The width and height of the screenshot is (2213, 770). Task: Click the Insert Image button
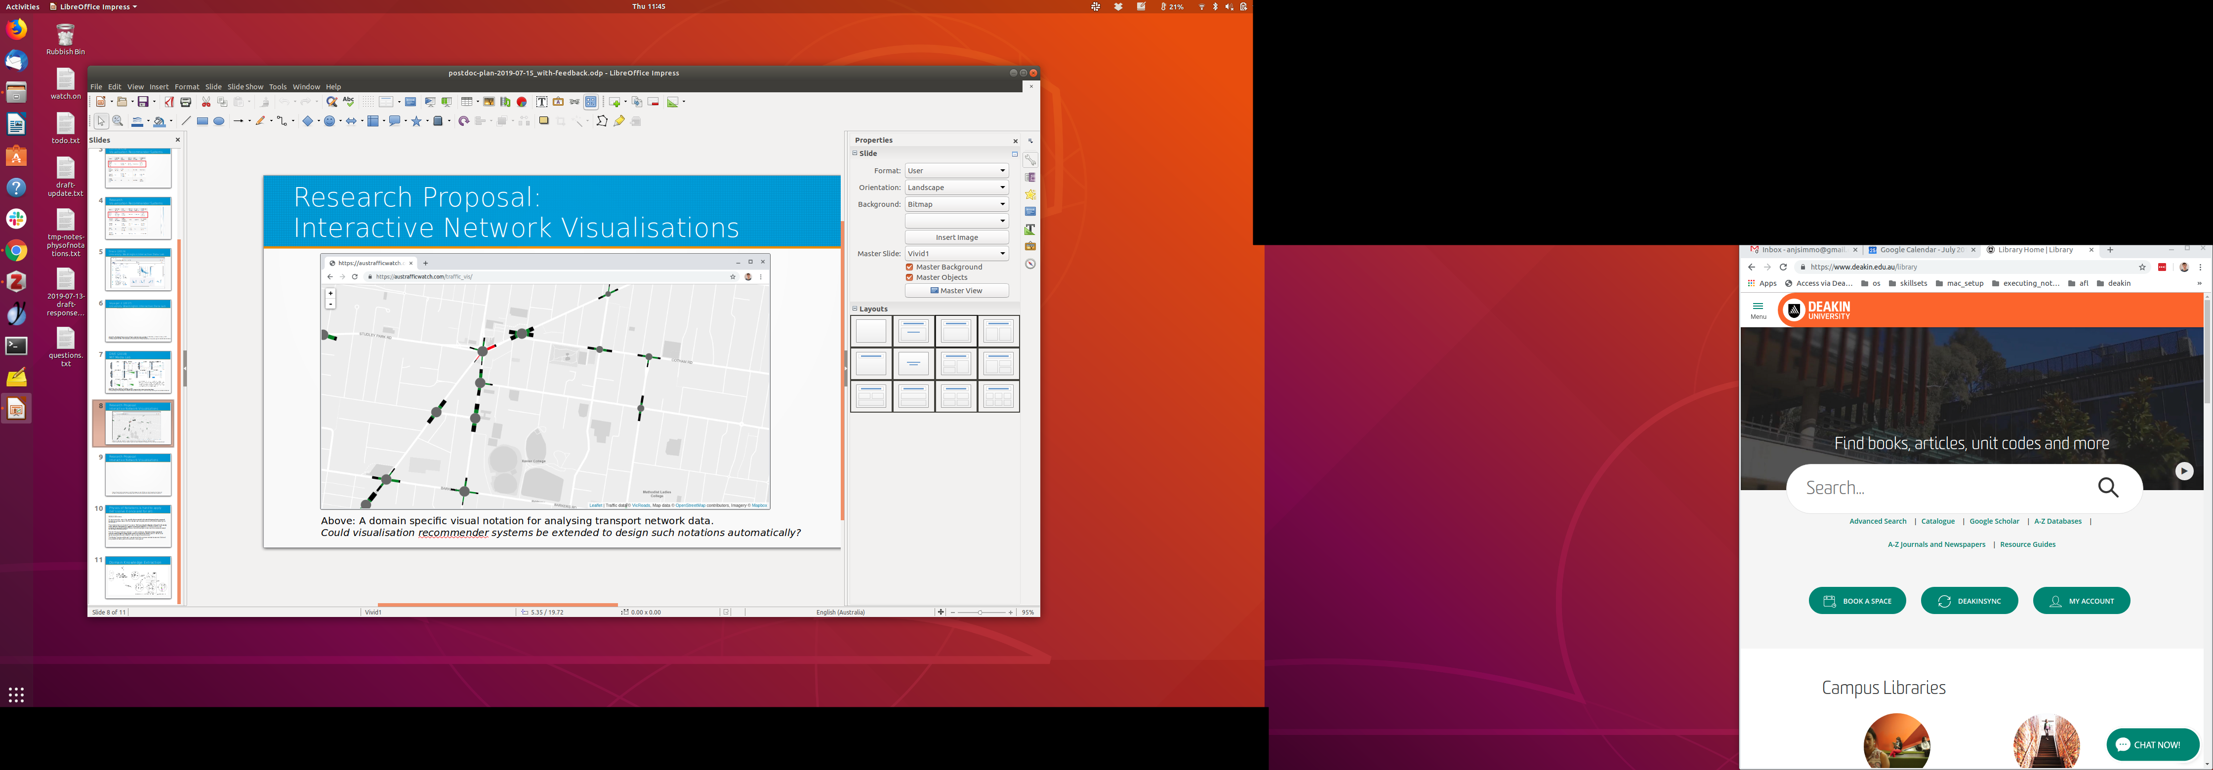point(956,237)
